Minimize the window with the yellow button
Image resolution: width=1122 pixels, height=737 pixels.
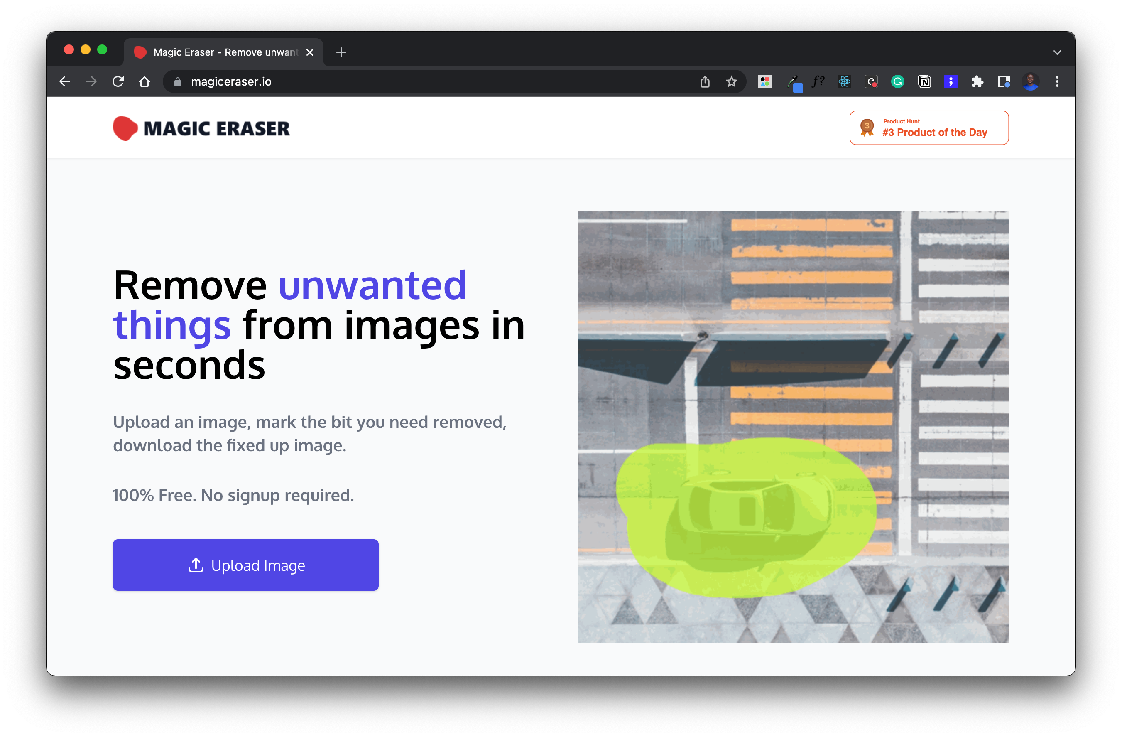pos(85,49)
